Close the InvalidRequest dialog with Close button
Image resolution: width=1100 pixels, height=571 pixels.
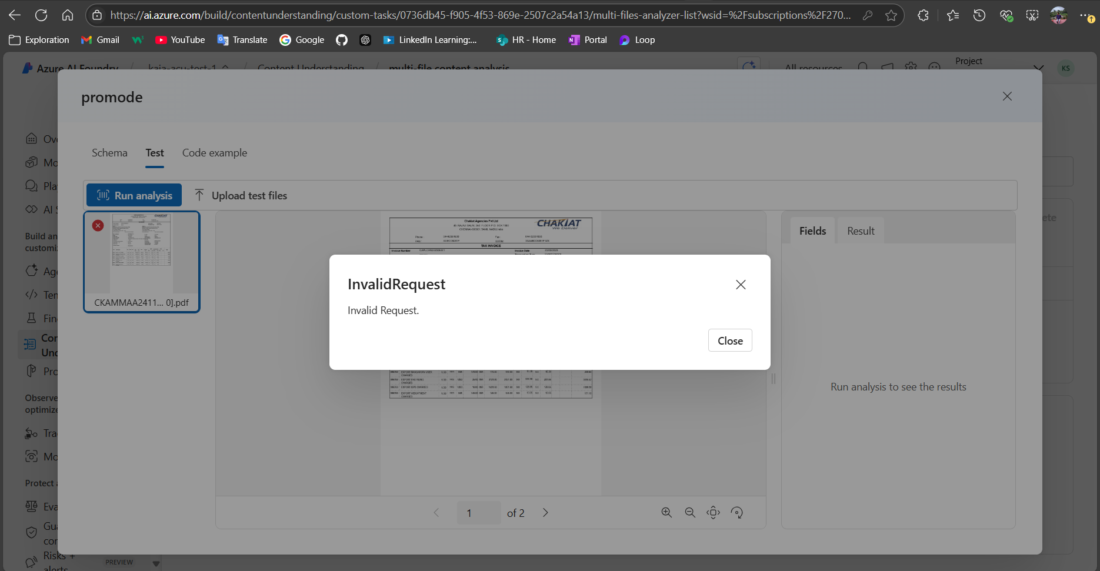(x=730, y=340)
